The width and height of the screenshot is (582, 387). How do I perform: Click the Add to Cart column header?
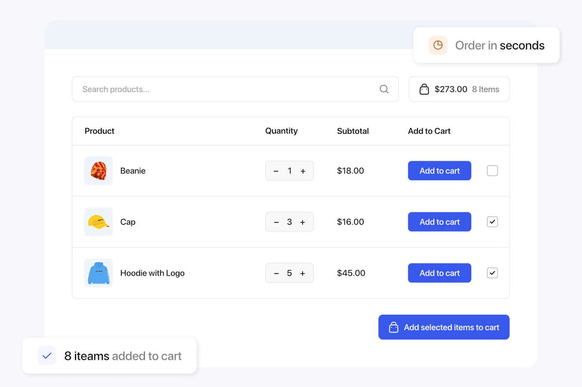click(429, 131)
